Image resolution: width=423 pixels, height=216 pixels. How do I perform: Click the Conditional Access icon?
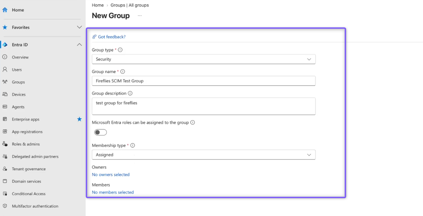coord(5,194)
